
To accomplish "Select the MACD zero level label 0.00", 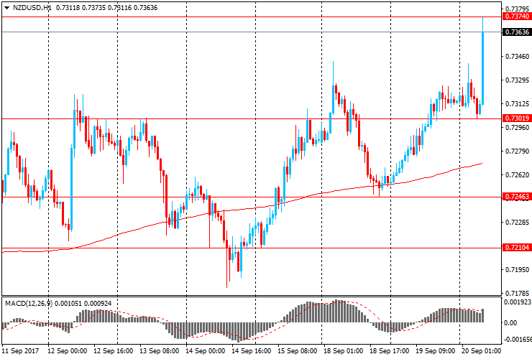I will (x=510, y=322).
